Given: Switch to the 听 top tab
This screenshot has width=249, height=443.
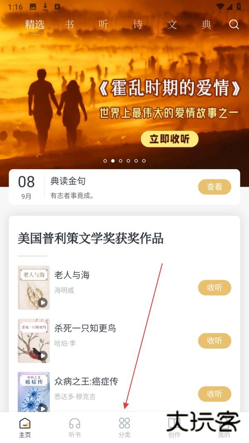Looking at the screenshot, I should [x=103, y=25].
